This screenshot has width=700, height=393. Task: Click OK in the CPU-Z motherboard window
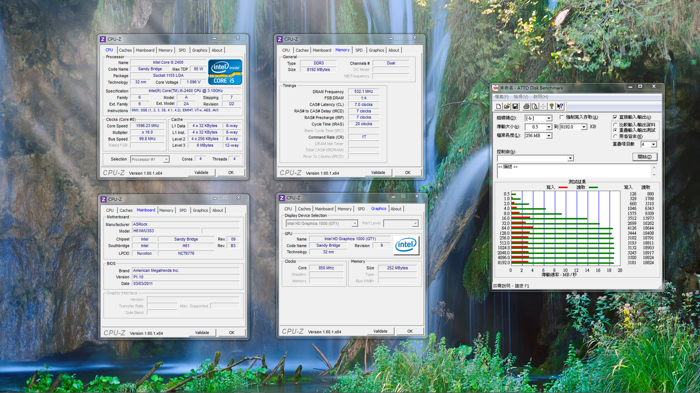click(232, 333)
